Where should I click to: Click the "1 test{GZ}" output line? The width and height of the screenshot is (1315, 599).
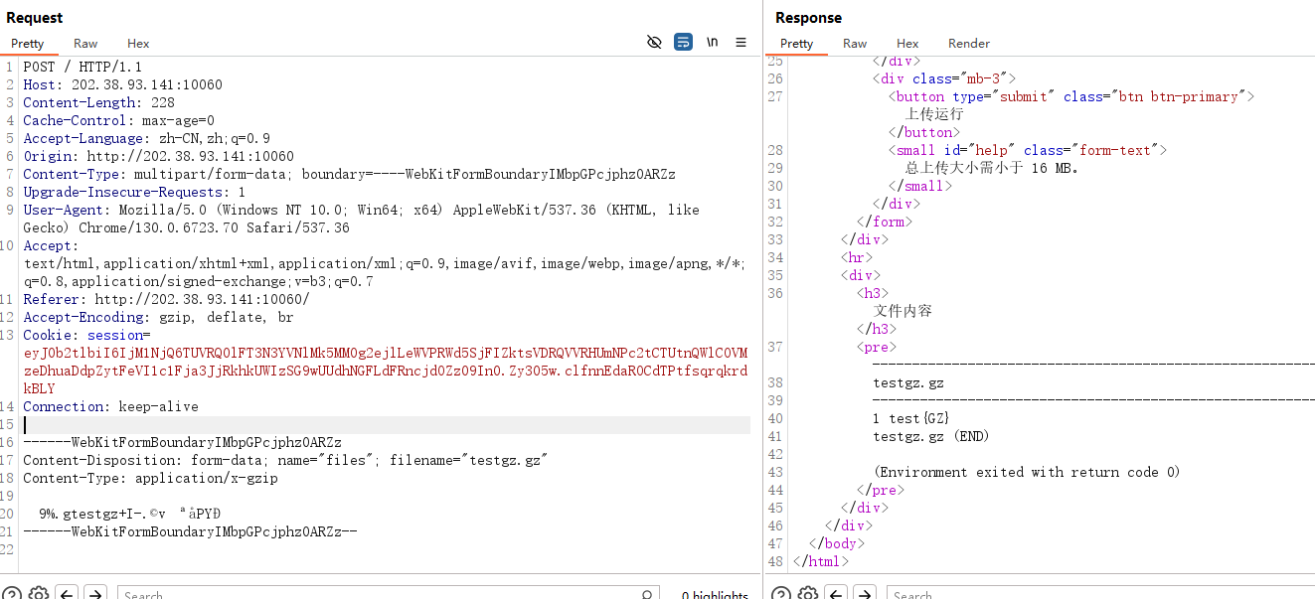coord(912,418)
